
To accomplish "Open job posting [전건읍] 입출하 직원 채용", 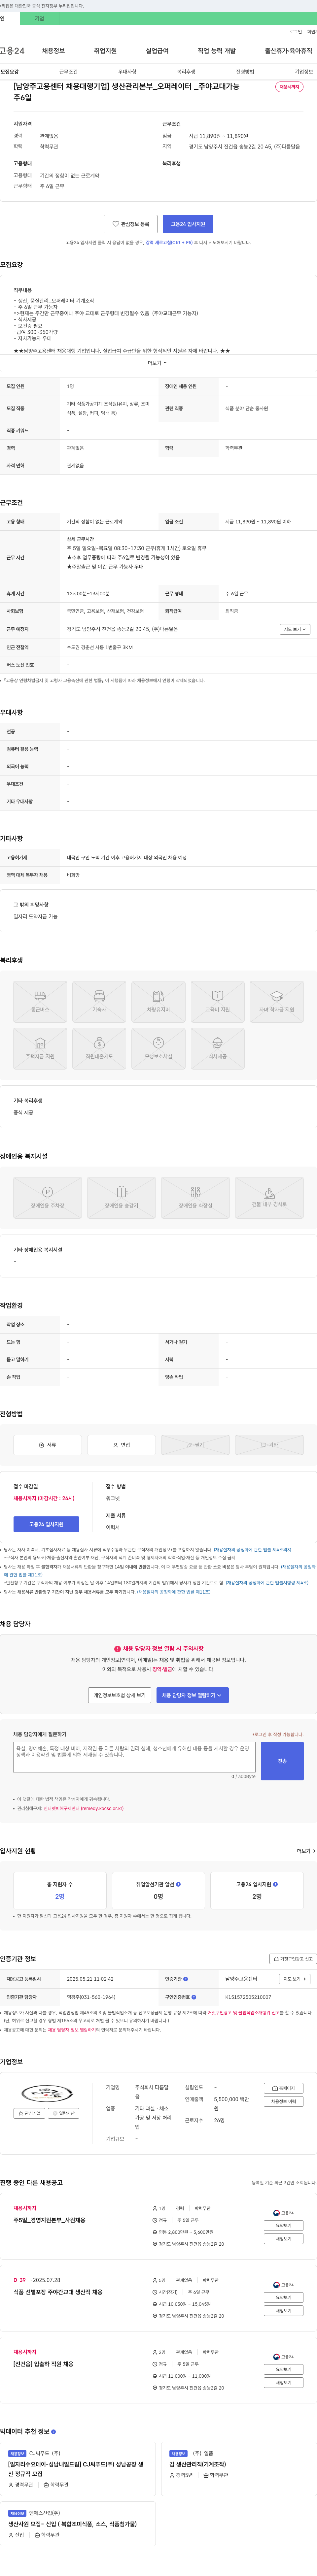I will 43,2364.
